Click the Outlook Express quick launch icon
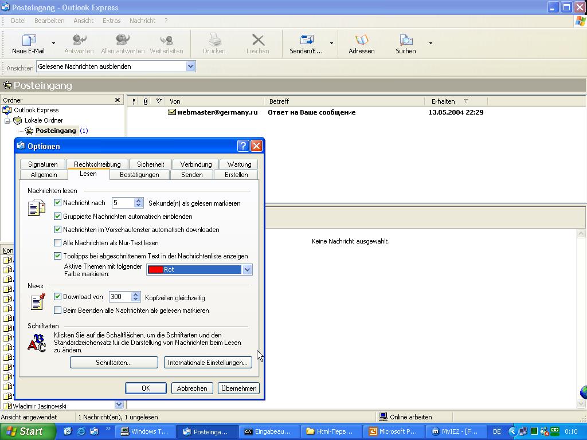The height and width of the screenshot is (440, 587). pos(94,431)
